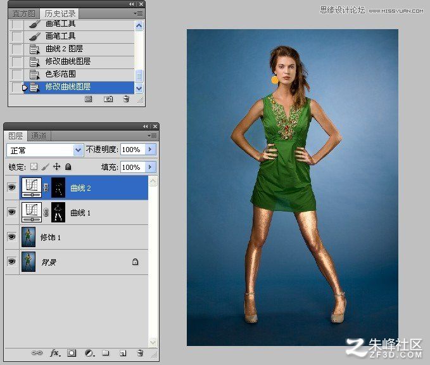430x365 pixels.
Task: Open the fx layer style menu
Action: pyautogui.click(x=55, y=353)
